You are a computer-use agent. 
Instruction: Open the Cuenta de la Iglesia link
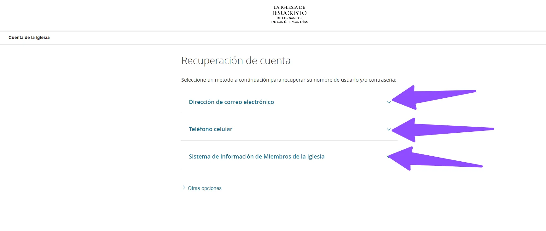point(29,38)
